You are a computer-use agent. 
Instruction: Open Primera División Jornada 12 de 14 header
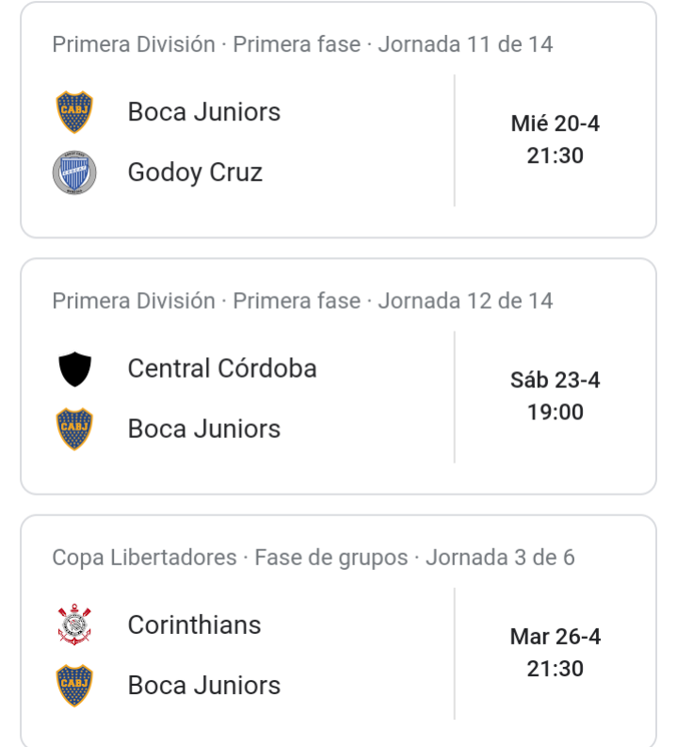click(302, 301)
